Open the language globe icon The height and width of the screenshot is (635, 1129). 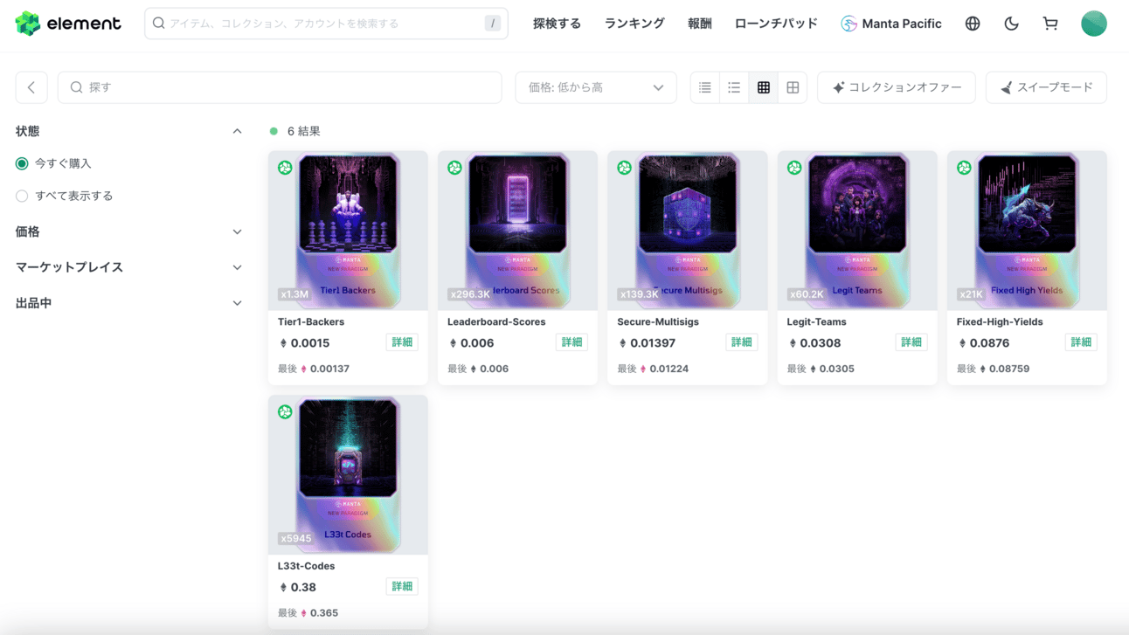[x=973, y=24]
